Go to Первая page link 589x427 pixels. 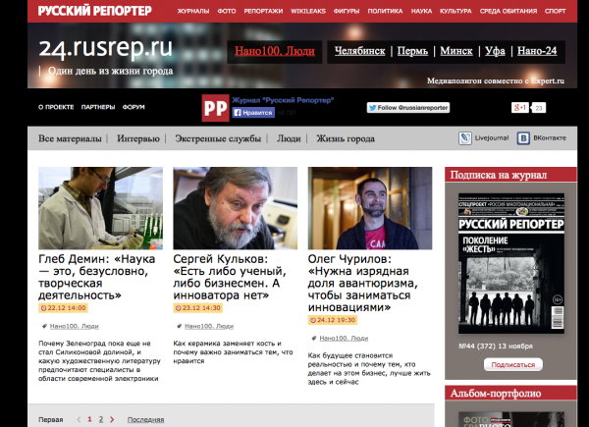pyautogui.click(x=51, y=420)
